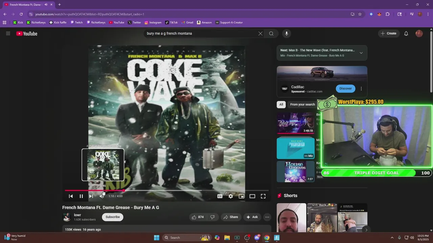Select From your search chip

(302, 104)
